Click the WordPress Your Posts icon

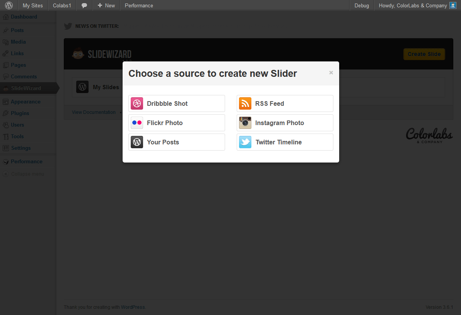(x=137, y=142)
